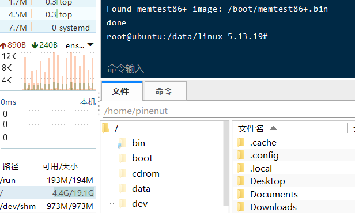Viewport: 355px width, 213px height.
Task: Click the network traffic graph
Action: coord(59,71)
